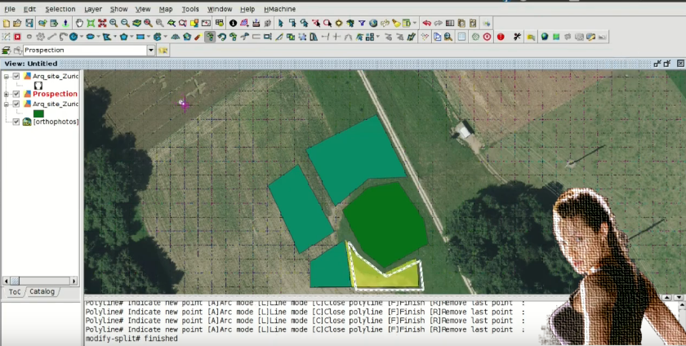Image resolution: width=686 pixels, height=346 pixels.
Task: Toggle the Prospection layer checkbox
Action: tap(16, 94)
